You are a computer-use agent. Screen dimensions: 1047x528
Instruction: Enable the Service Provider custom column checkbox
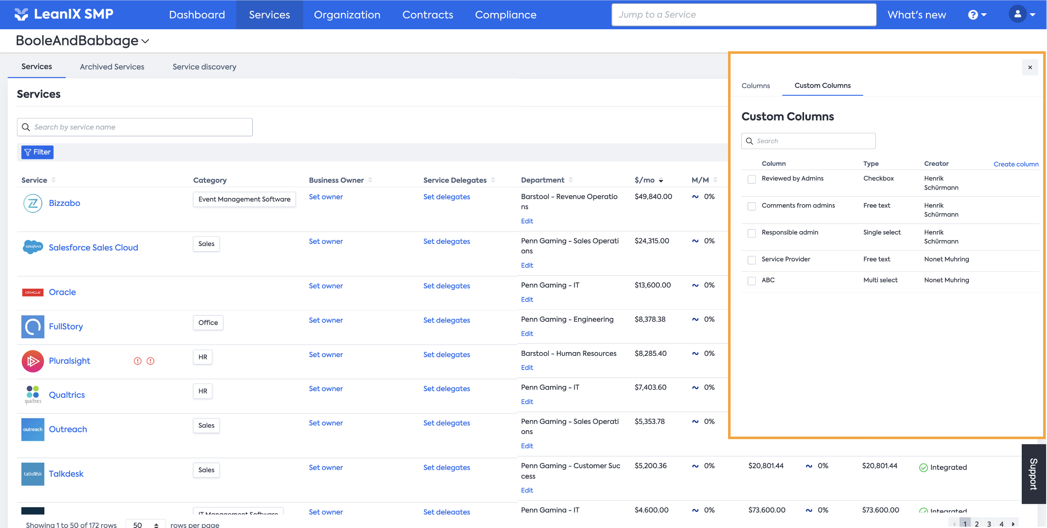752,260
